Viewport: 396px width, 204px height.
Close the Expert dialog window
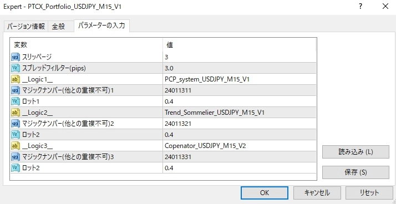[385, 7]
